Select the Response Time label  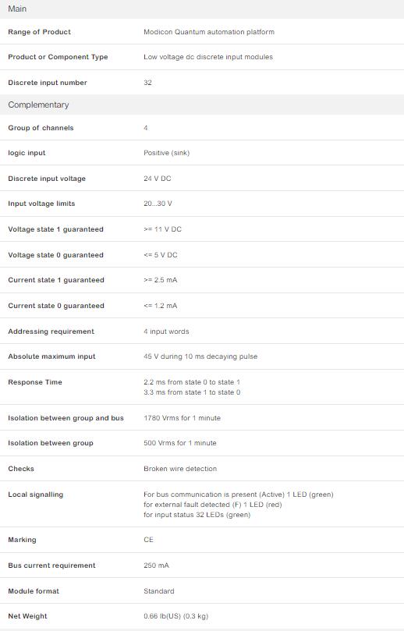(x=35, y=382)
